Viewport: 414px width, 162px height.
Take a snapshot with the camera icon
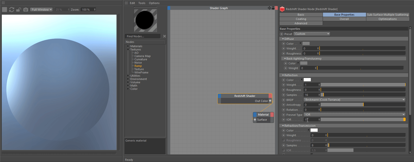coord(26,10)
